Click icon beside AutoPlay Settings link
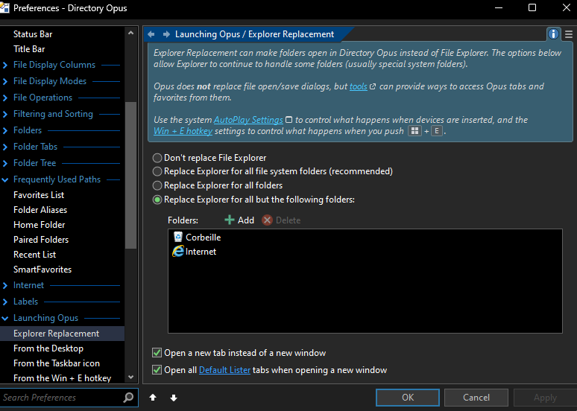 click(288, 120)
